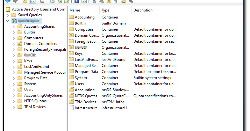
Task: Click the Keys folder icon in list pane
Action: click(x=71, y=53)
